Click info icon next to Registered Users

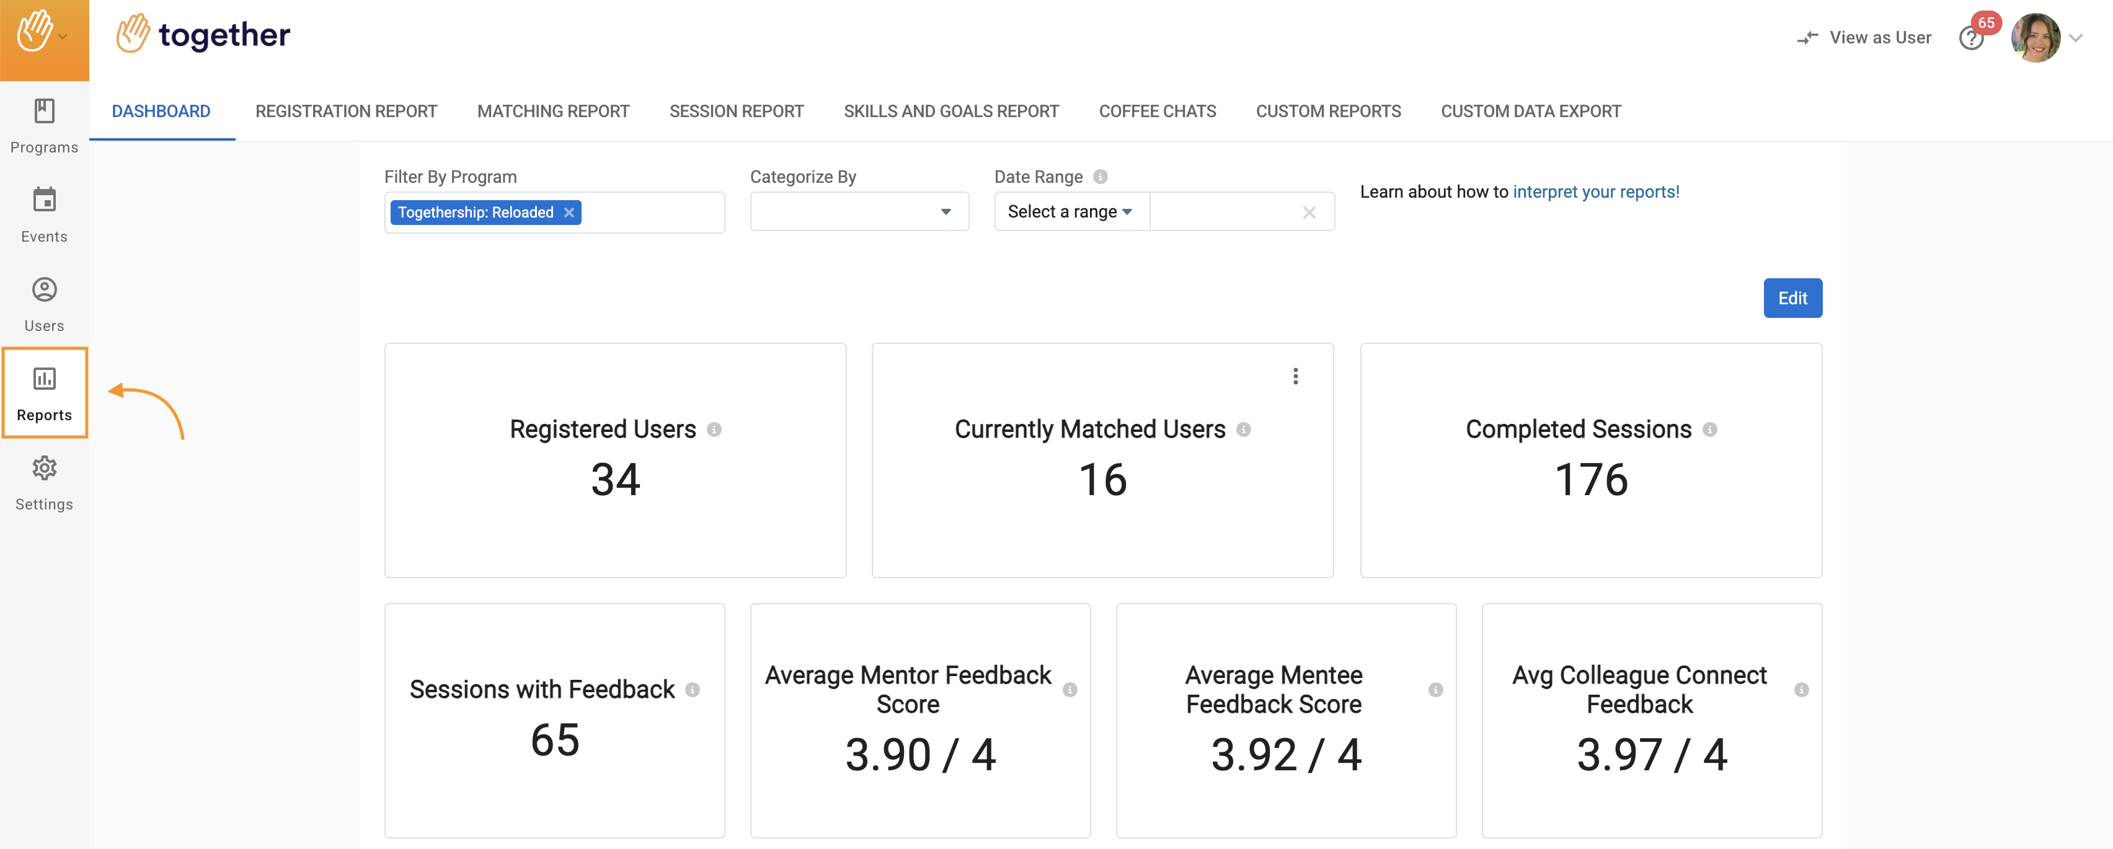[x=714, y=429]
